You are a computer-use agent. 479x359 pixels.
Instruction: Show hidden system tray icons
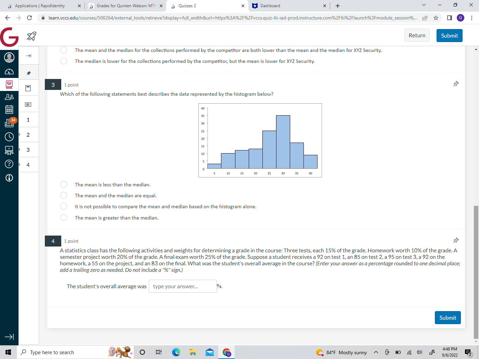point(376,352)
